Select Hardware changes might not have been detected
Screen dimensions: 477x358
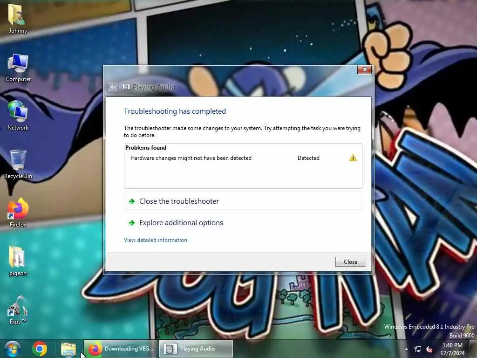point(191,158)
